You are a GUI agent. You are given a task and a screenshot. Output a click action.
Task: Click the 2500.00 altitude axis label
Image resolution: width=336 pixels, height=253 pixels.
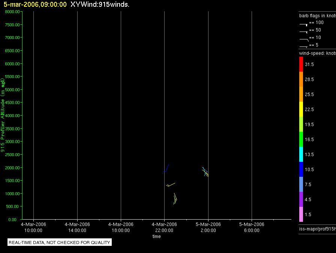tap(12, 155)
